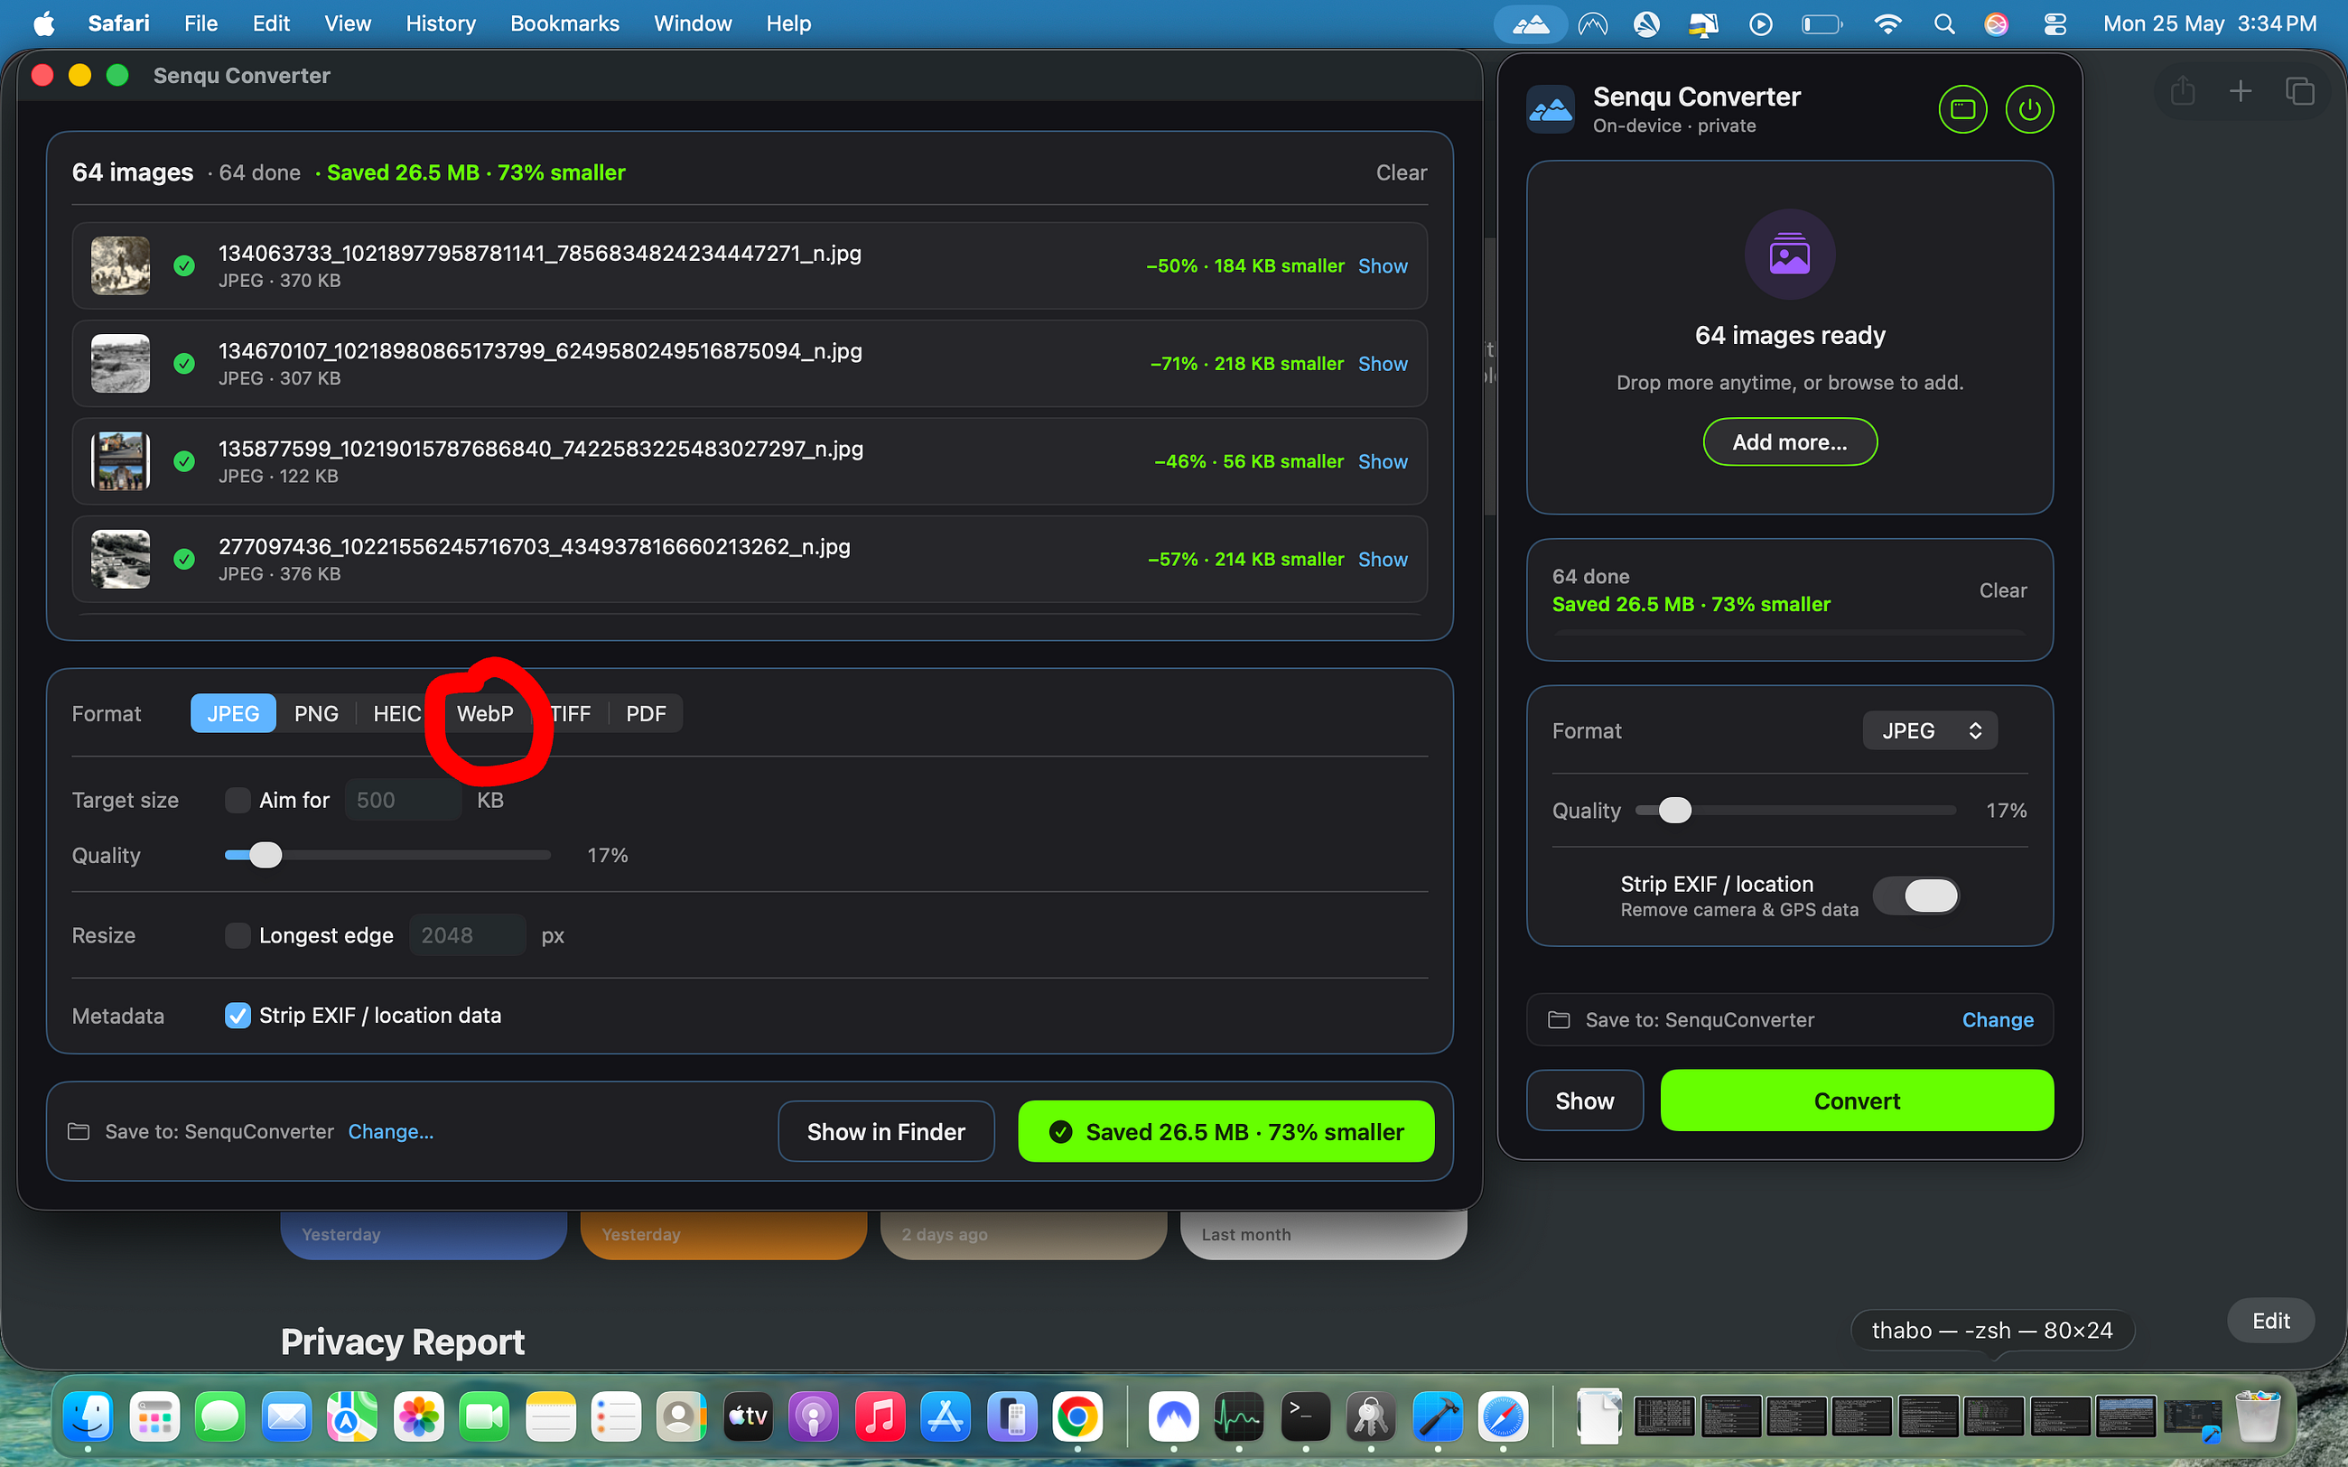The height and width of the screenshot is (1467, 2348).
Task: Open Messages from the Dock
Action: [220, 1417]
